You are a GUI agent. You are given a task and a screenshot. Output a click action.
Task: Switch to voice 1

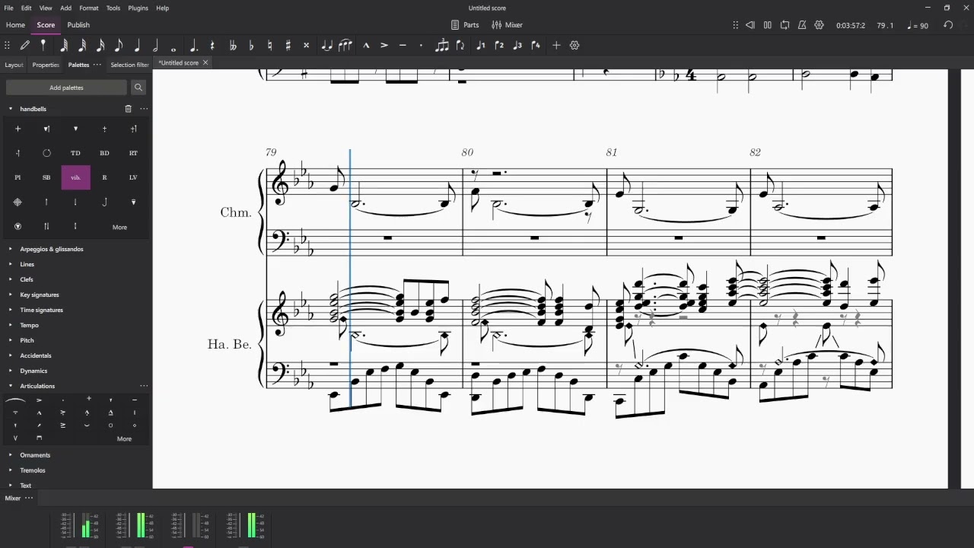[480, 46]
